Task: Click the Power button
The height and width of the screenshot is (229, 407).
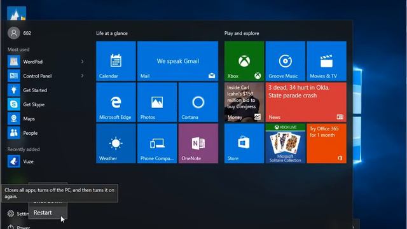Action: (x=18, y=226)
